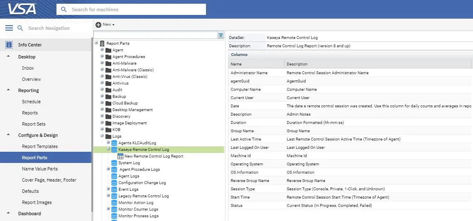Click the System Log dataset icon
Image resolution: width=473 pixels, height=221 pixels.
(x=114, y=163)
